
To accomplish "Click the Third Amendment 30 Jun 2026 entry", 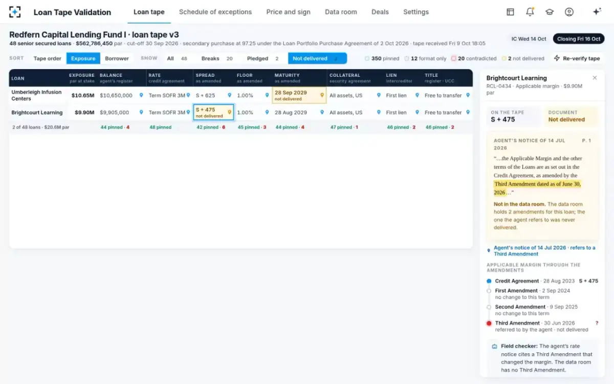I will coord(541,326).
